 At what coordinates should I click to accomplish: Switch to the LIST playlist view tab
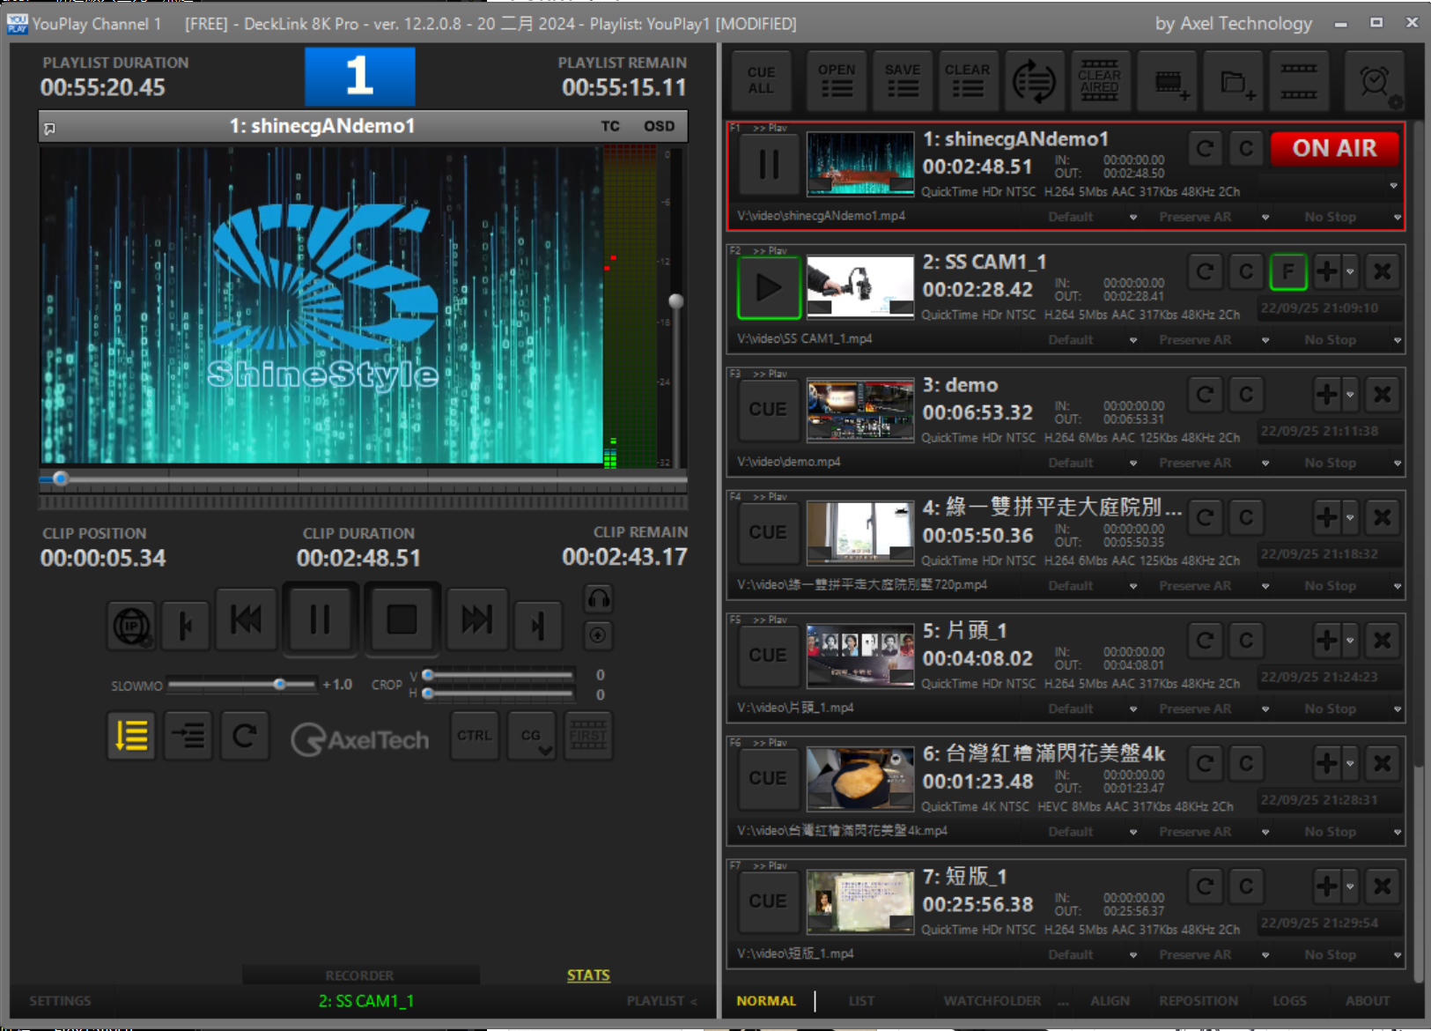(x=861, y=1001)
